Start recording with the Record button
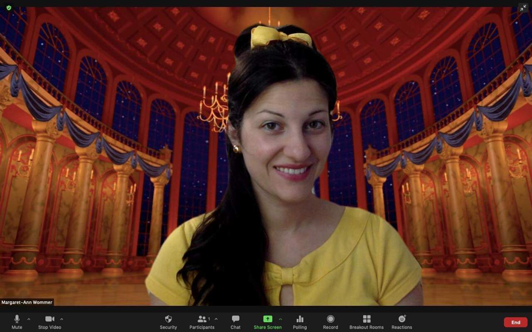532x332 pixels. coord(330,322)
